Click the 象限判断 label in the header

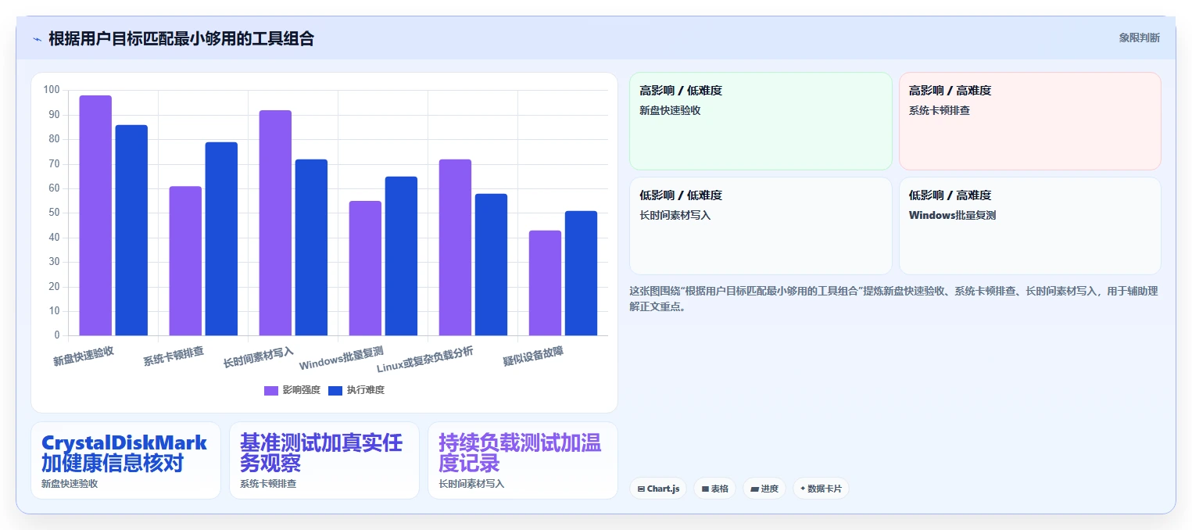1139,38
